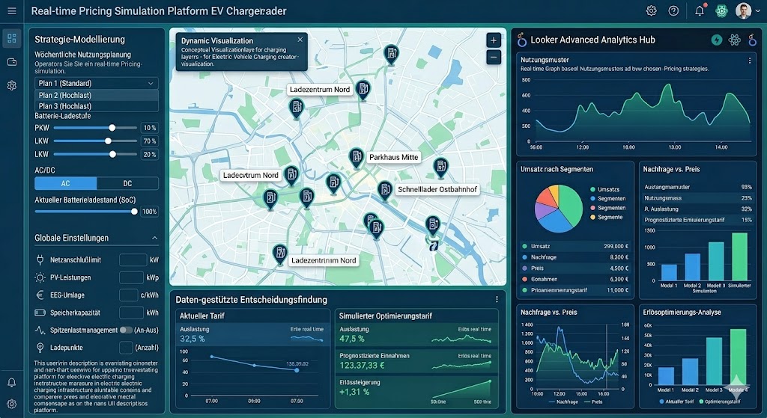Screen dimensions: 767x418
Task: Click the Schnelllader Ostbahnhof map label
Action: pos(437,189)
